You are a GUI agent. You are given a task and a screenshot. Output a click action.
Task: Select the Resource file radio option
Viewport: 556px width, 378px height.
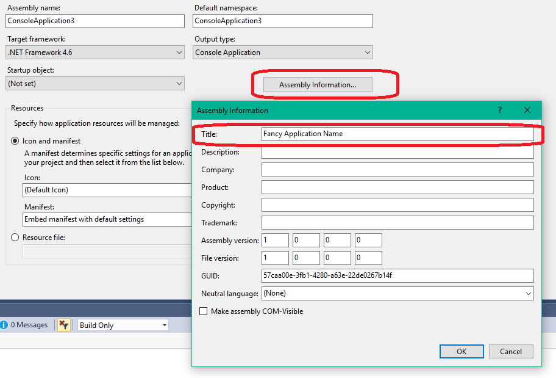[x=15, y=238]
